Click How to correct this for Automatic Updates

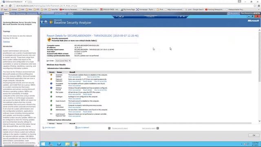tap(93, 77)
